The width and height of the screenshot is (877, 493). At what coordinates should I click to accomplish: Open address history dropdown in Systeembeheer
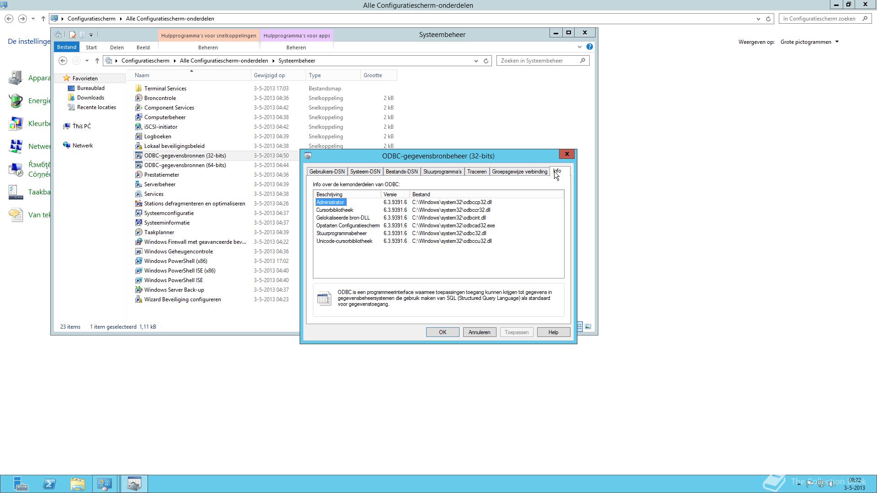click(476, 61)
